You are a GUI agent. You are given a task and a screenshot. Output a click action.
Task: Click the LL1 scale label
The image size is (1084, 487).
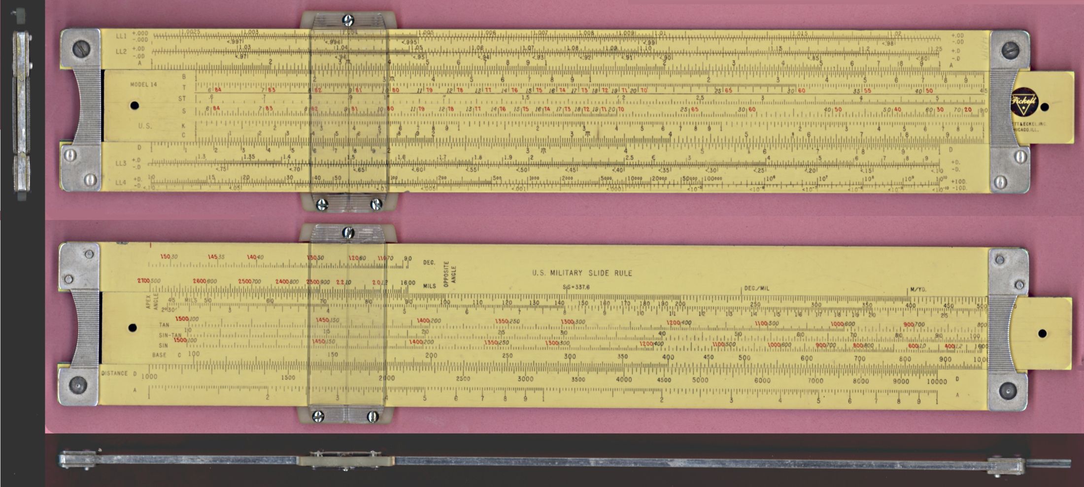click(x=121, y=36)
